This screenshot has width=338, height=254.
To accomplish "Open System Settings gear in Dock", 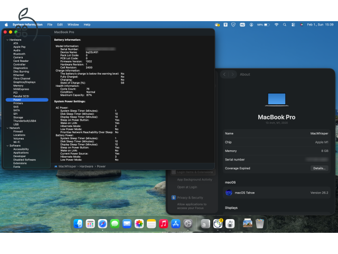I will point(188,223).
